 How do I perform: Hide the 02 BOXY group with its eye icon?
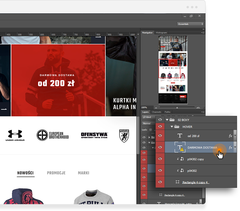pyautogui.click(x=160, y=119)
